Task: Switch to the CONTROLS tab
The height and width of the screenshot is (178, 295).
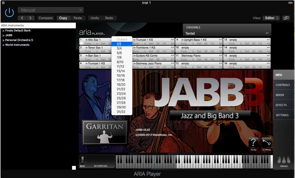Action: (x=284, y=85)
